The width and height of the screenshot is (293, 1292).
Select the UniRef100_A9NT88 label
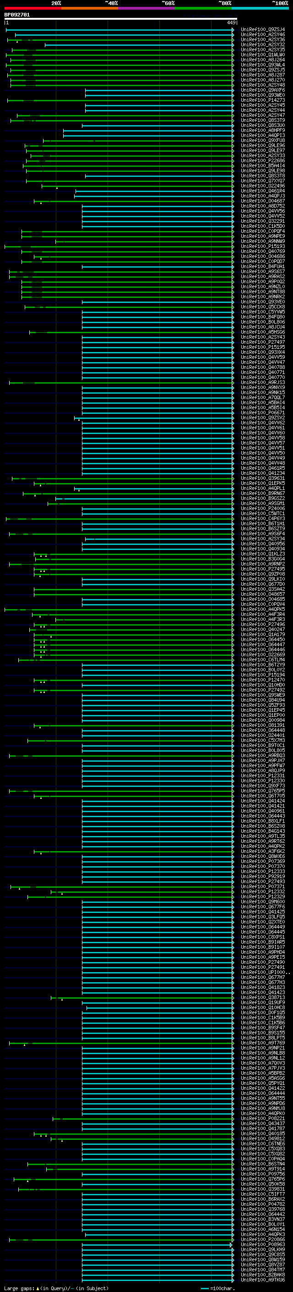pos(263,292)
